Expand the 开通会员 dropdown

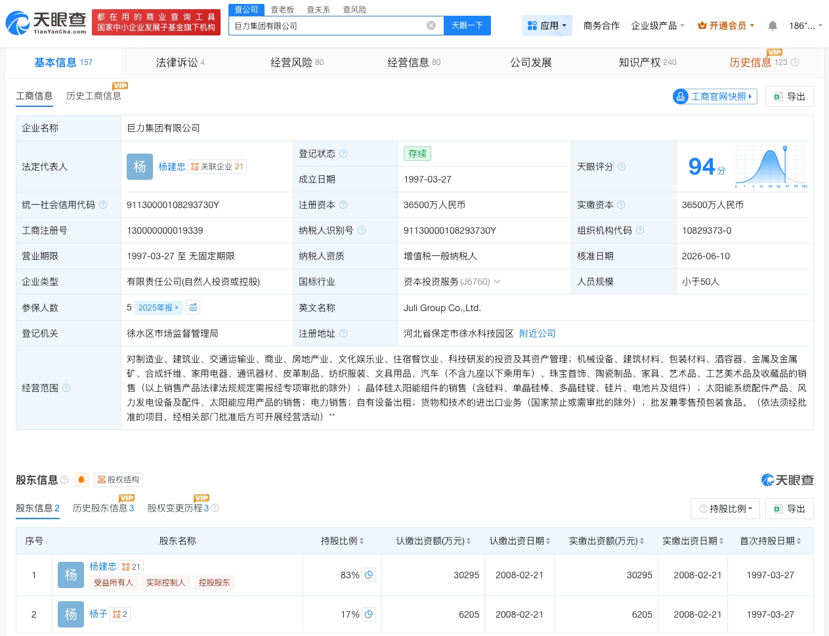pos(726,26)
